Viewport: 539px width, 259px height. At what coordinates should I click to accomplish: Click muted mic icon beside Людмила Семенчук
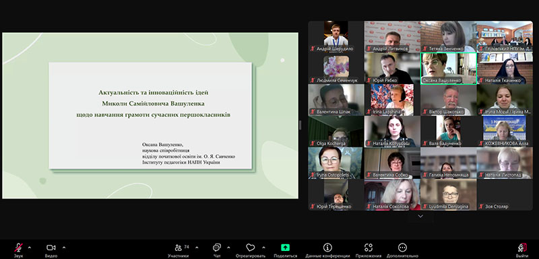coord(313,81)
